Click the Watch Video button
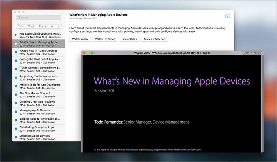The image size is (277, 162). pyautogui.click(x=80, y=39)
